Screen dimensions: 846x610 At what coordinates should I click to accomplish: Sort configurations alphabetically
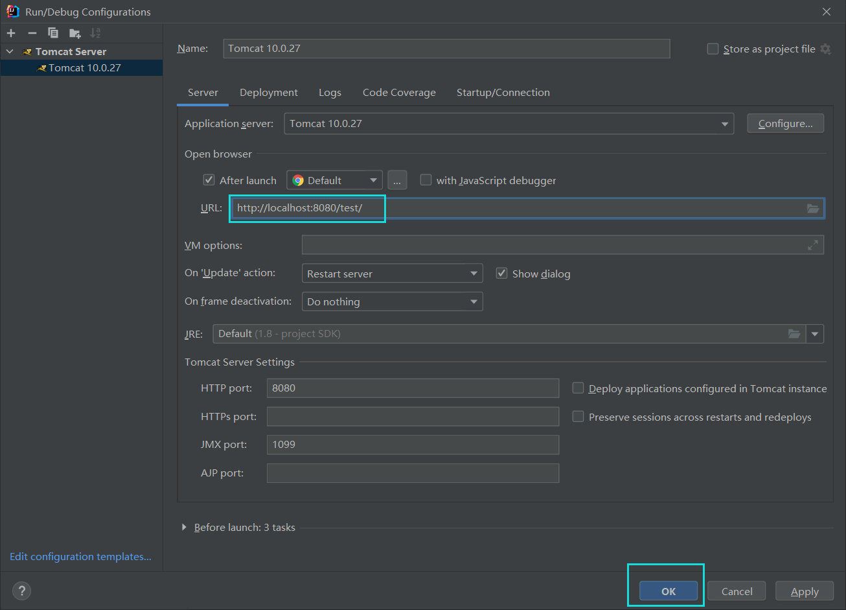click(95, 33)
